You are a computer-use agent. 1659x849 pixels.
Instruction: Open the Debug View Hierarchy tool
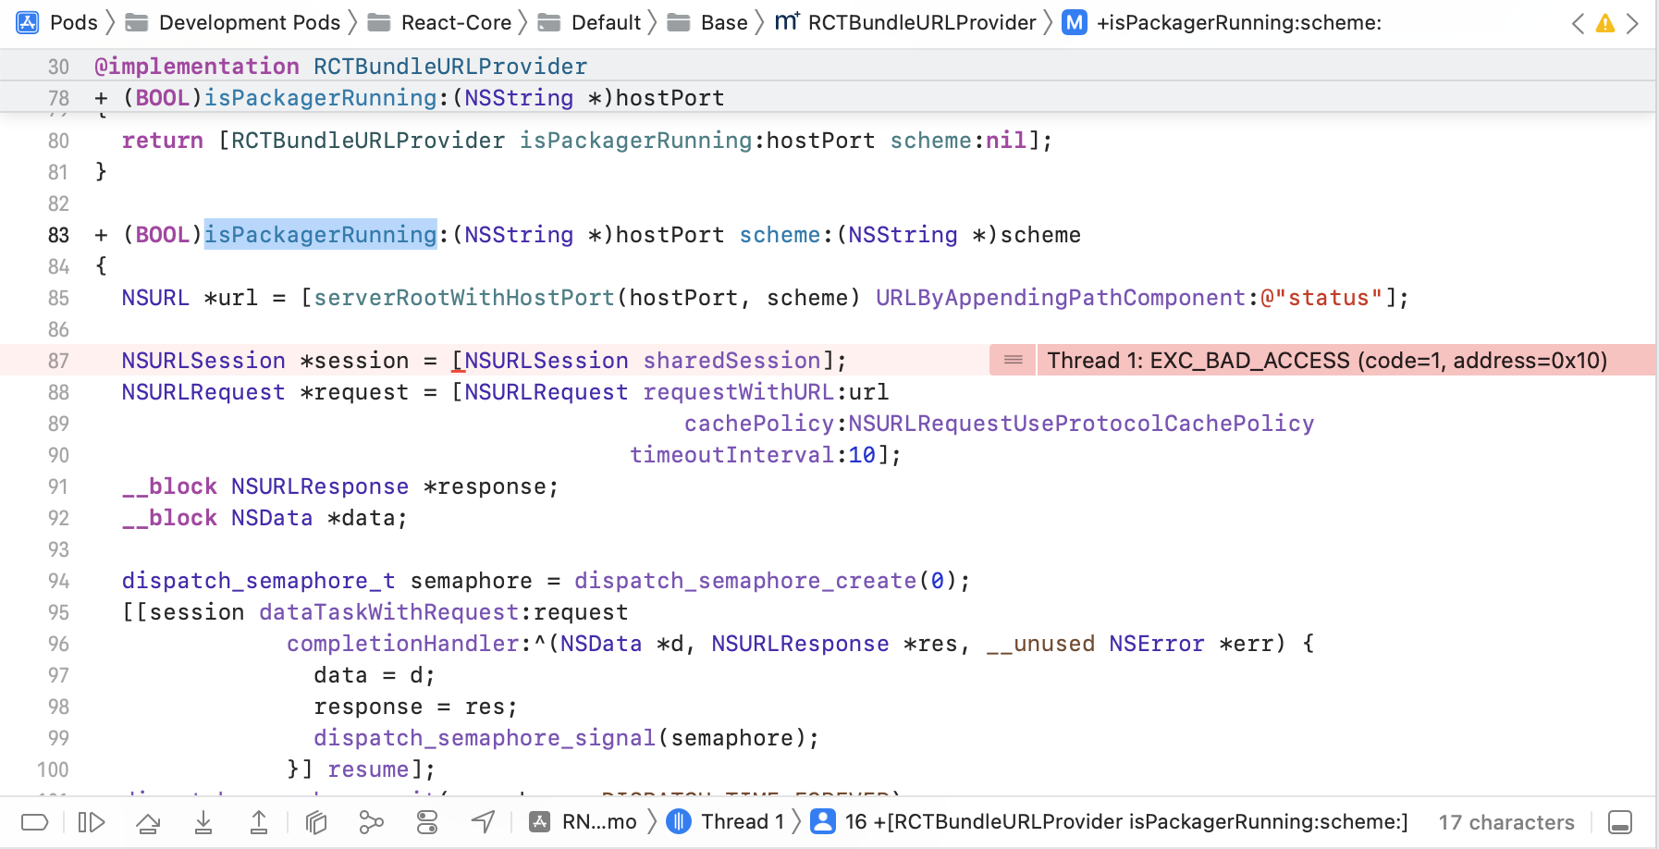pyautogui.click(x=315, y=821)
